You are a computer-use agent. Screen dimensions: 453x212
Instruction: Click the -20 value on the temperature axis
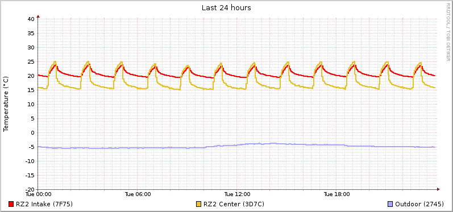click(30, 189)
